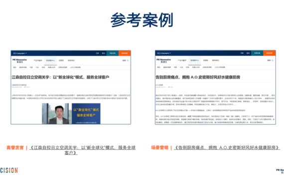Viewport: 284px width, 179px height.
Task: Click headline 江森自控日立空调关宇 in the screenshot
Action: pyautogui.click(x=60, y=77)
